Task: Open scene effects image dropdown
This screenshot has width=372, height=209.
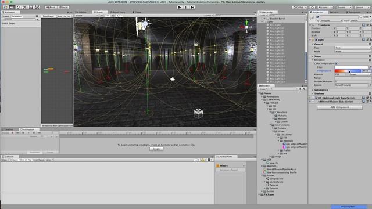Action: (x=119, y=16)
